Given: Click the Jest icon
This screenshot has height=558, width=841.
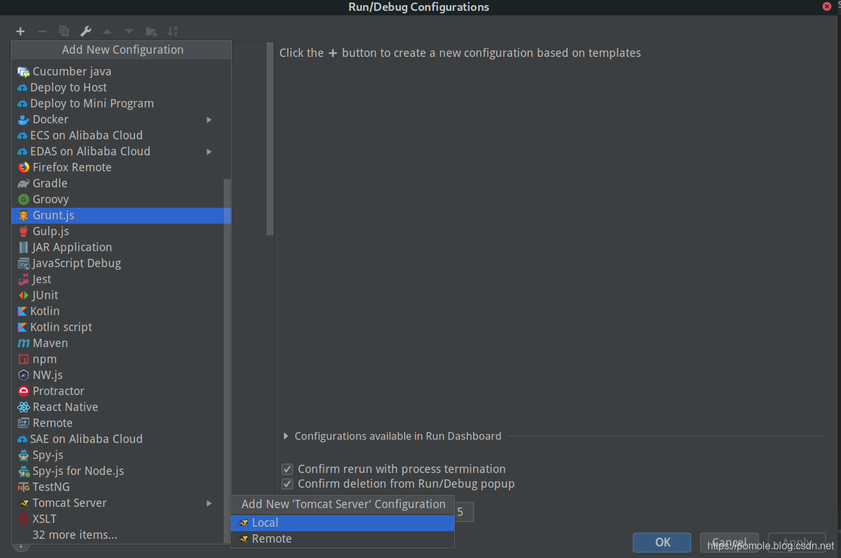Looking at the screenshot, I should (24, 279).
